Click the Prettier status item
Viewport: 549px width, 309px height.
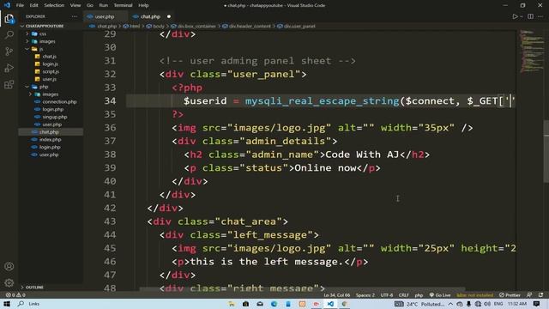[x=510, y=295]
